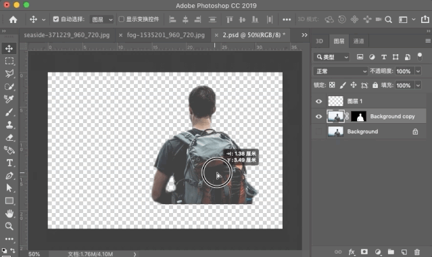
Task: Select the Background copy layer mask thumbnail
Action: pos(359,116)
